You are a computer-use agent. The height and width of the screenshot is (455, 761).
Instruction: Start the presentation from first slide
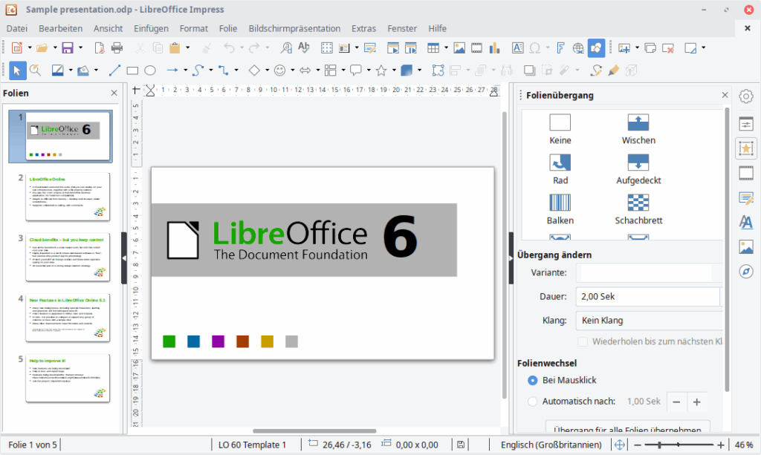pos(392,48)
